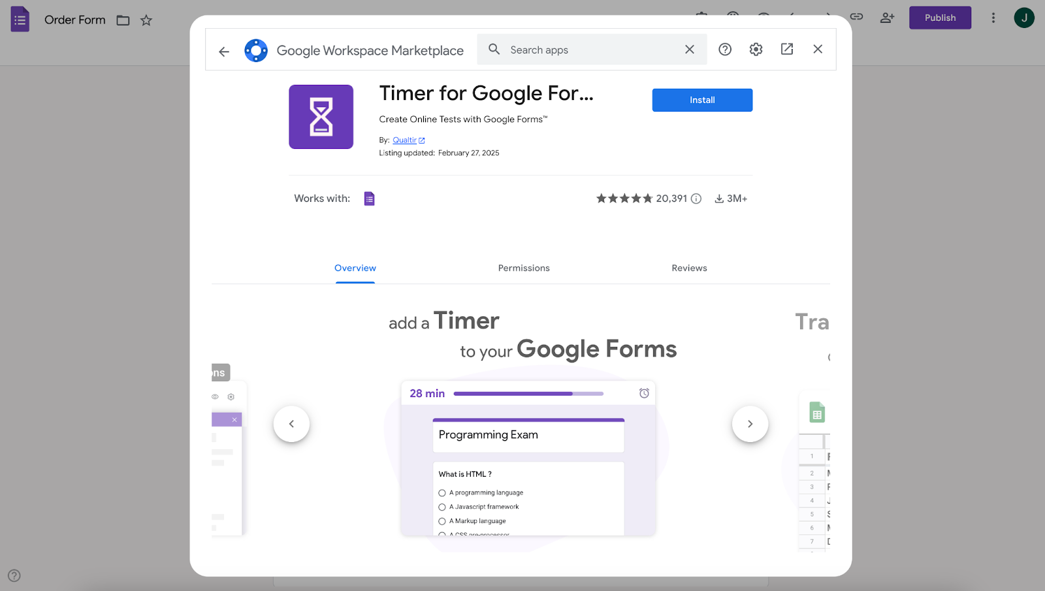Open Forms help at bottom left
The image size is (1045, 591).
[14, 575]
